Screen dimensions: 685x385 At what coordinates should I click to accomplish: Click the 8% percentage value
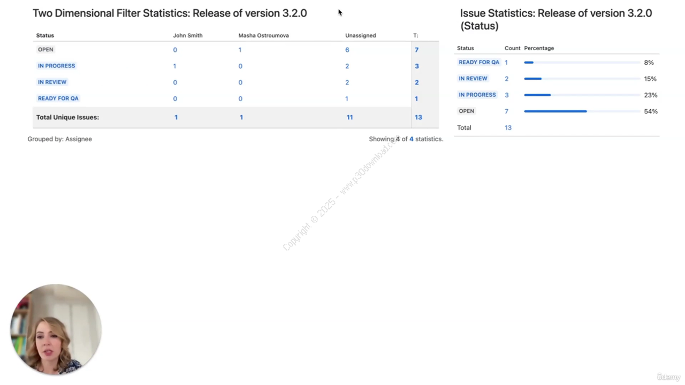point(649,63)
